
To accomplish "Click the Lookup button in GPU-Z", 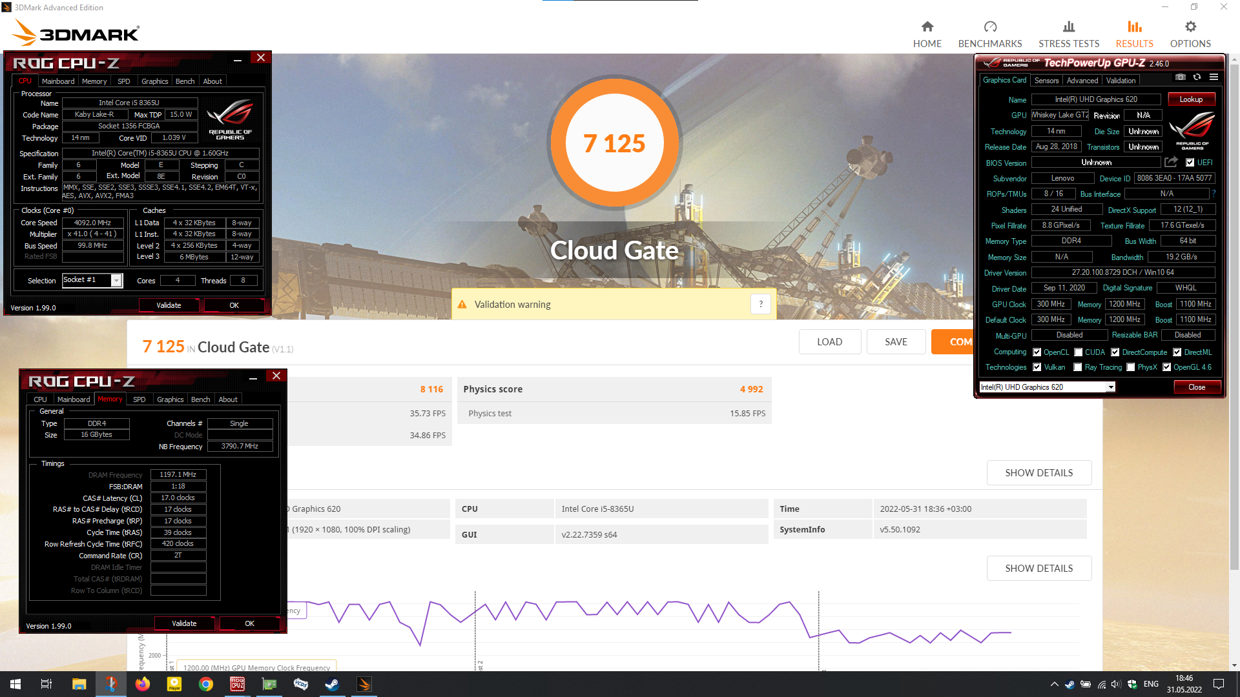I will pyautogui.click(x=1191, y=99).
